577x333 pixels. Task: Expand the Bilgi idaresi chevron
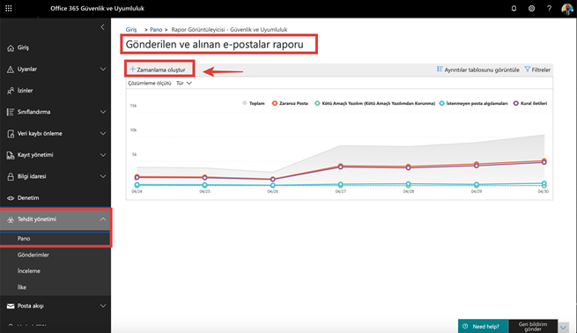(103, 176)
